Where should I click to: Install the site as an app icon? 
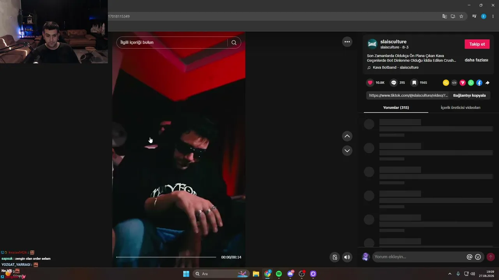point(453,16)
